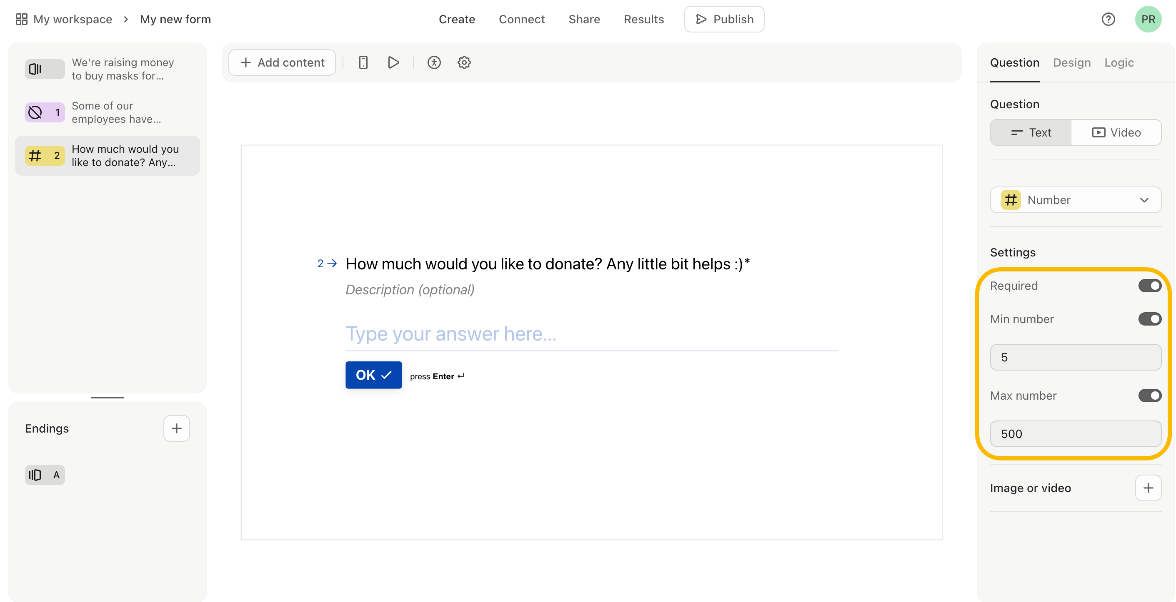The width and height of the screenshot is (1176, 602).
Task: Select the welcome screen block icon
Action: click(45, 69)
